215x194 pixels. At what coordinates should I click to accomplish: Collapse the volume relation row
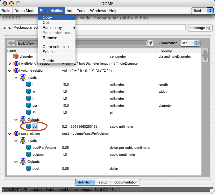point(10,71)
